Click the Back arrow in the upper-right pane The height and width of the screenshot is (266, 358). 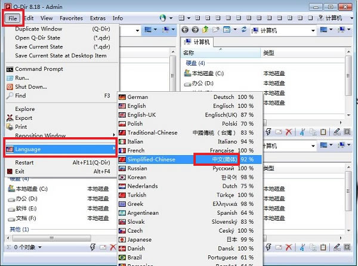pyautogui.click(x=185, y=29)
